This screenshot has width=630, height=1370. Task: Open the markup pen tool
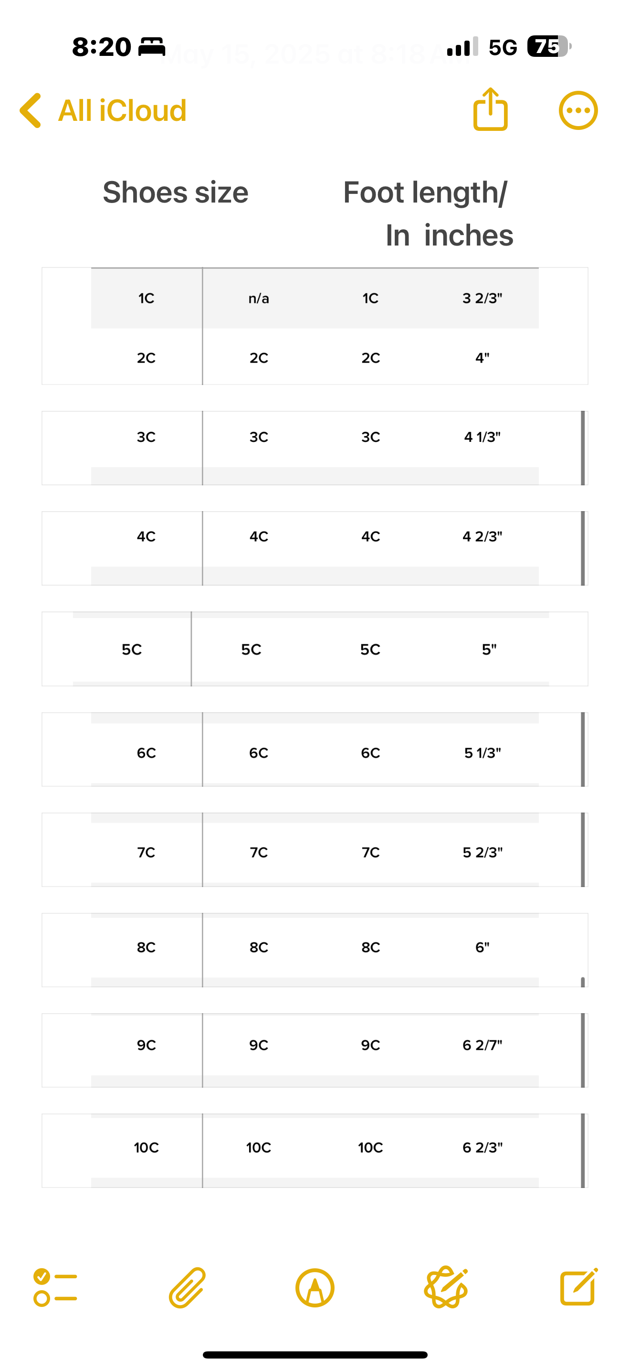[x=315, y=1287]
